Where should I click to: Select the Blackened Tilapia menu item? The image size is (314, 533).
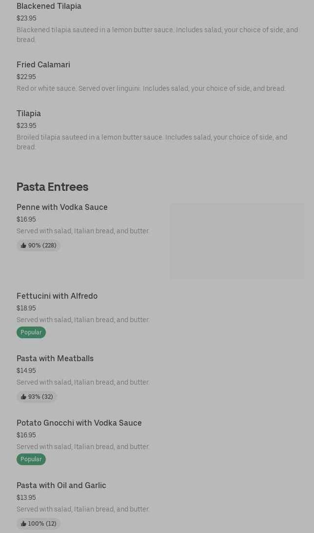pos(49,6)
